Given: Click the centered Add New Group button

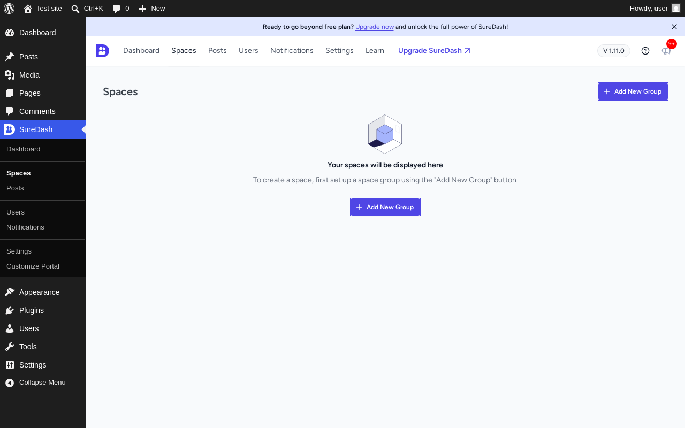Looking at the screenshot, I should point(385,207).
